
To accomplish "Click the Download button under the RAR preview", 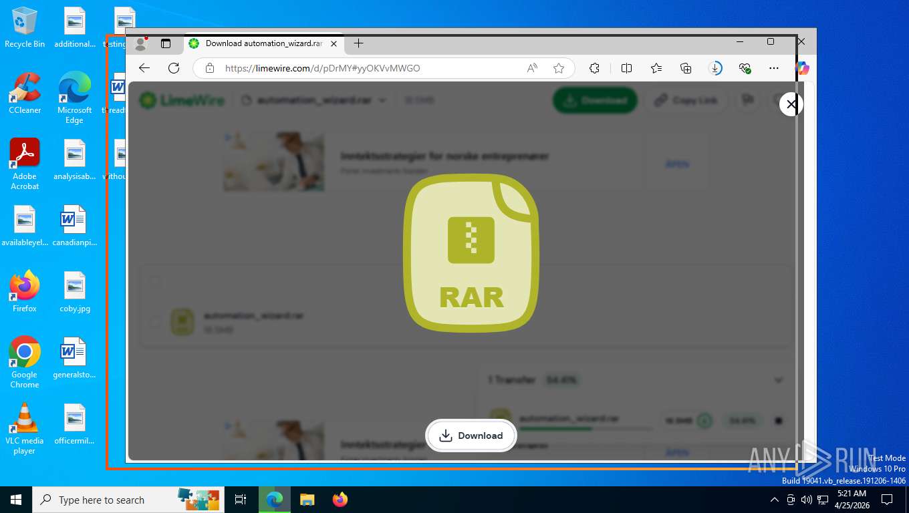I will 471,436.
